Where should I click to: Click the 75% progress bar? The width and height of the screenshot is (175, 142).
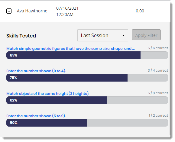click(87, 78)
